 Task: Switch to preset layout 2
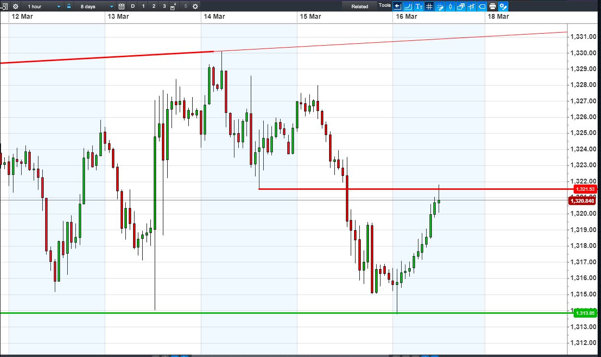pyautogui.click(x=154, y=6)
